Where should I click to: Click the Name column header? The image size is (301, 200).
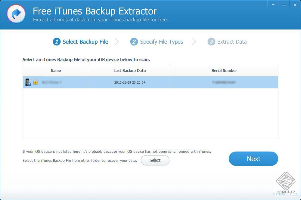pos(56,70)
